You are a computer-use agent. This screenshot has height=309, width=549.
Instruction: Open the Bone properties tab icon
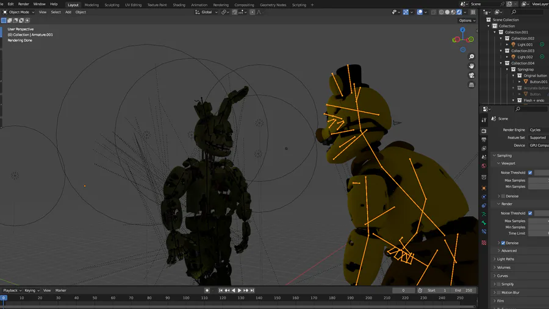coord(484,223)
